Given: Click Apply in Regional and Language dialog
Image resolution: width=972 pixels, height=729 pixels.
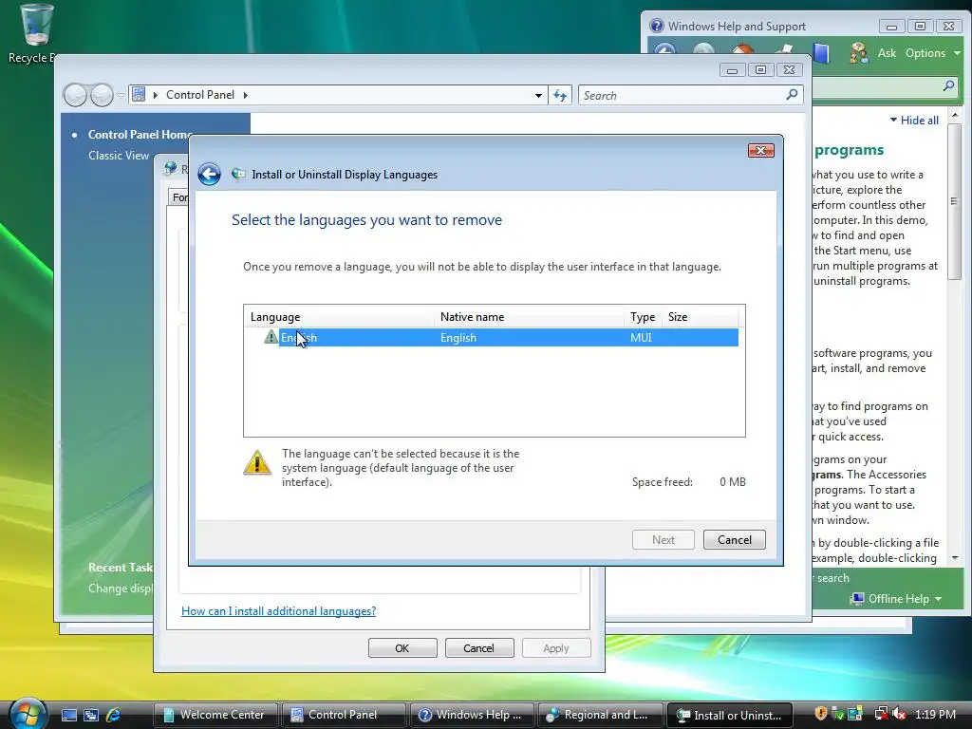Looking at the screenshot, I should pos(556,647).
